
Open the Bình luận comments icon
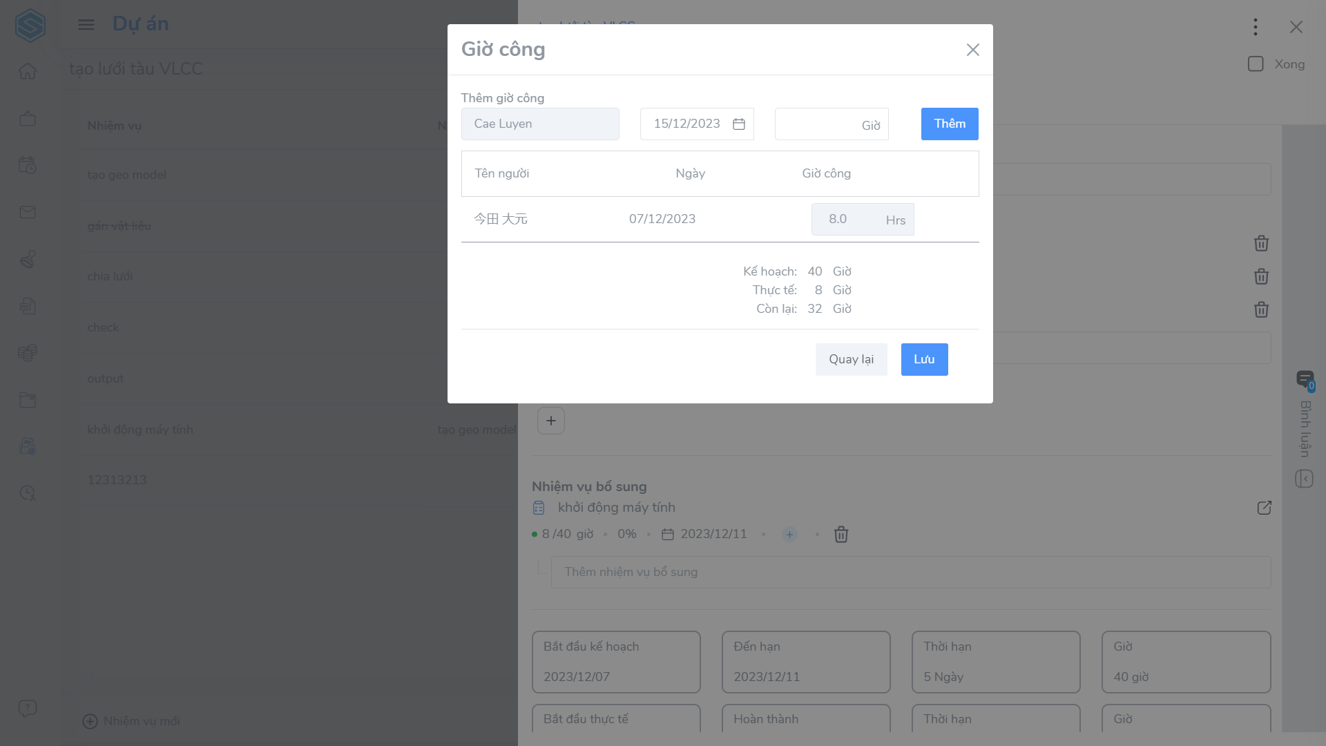1305,379
